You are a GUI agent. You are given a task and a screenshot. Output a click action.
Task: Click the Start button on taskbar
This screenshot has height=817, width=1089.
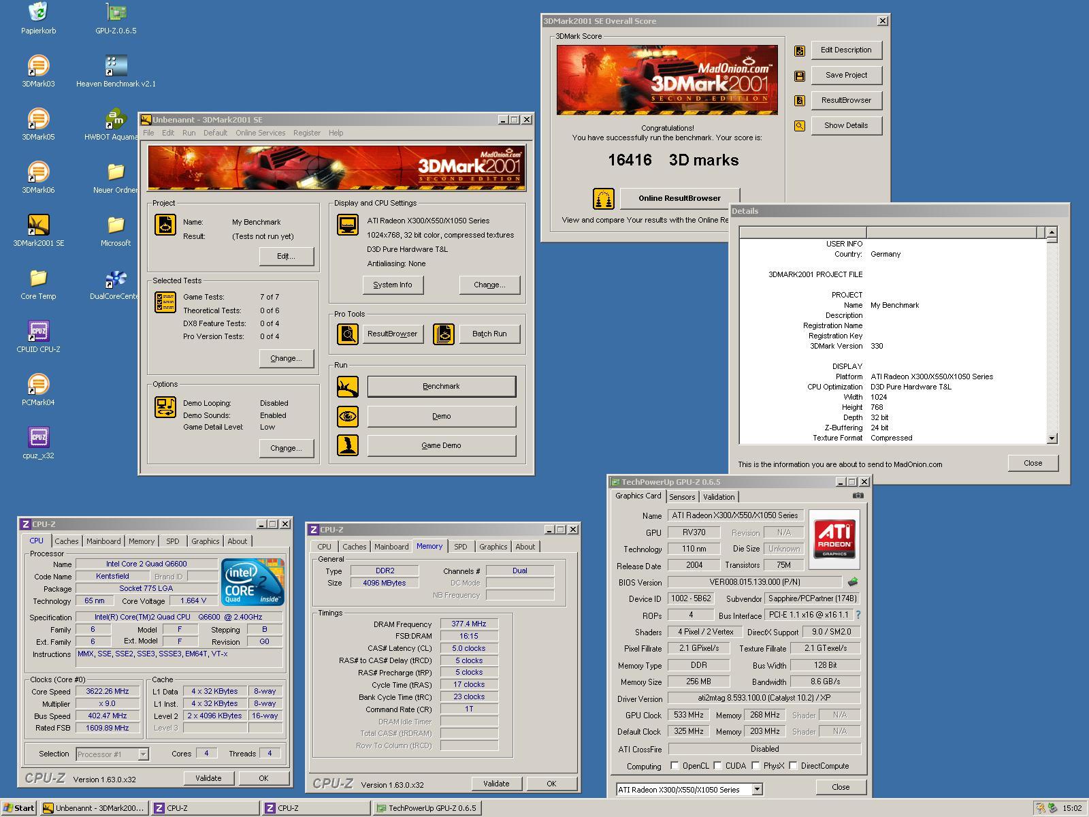point(19,808)
